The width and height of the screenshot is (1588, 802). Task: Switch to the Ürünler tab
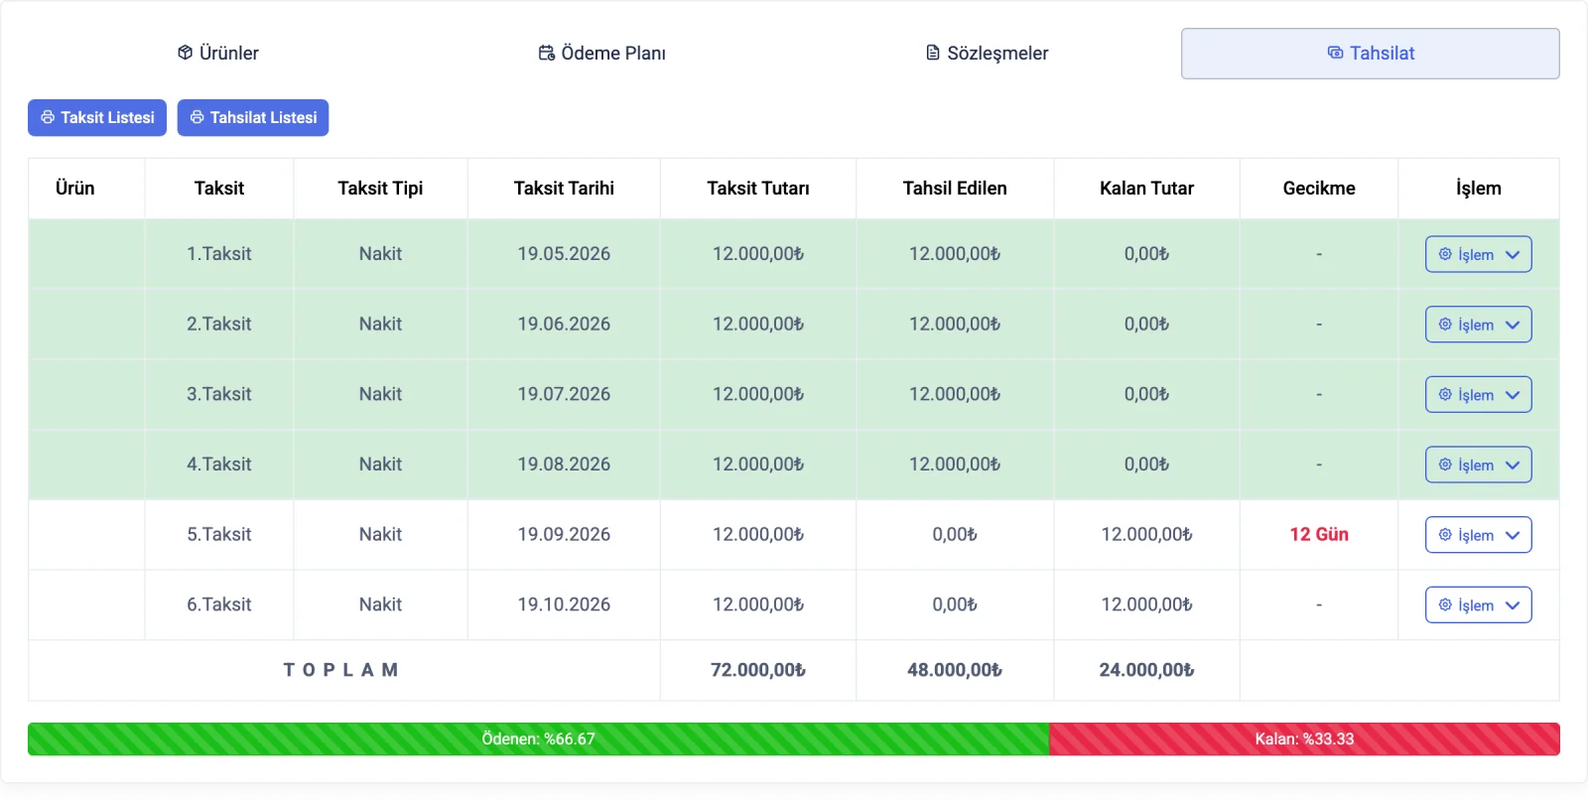coord(218,54)
